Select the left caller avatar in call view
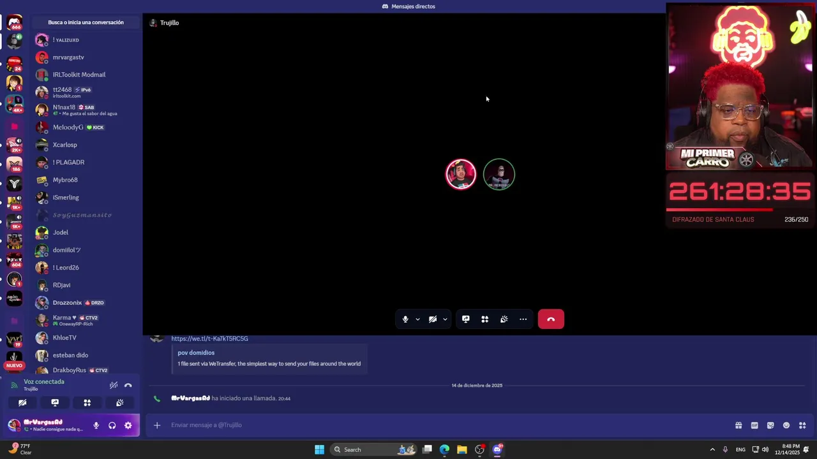This screenshot has height=459, width=817. point(461,175)
